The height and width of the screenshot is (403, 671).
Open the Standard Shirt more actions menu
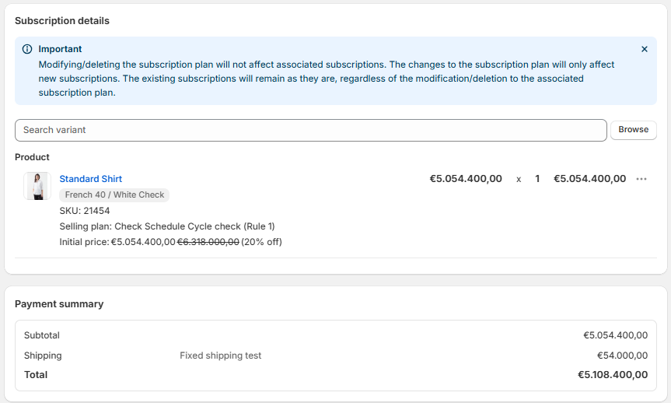(x=641, y=179)
